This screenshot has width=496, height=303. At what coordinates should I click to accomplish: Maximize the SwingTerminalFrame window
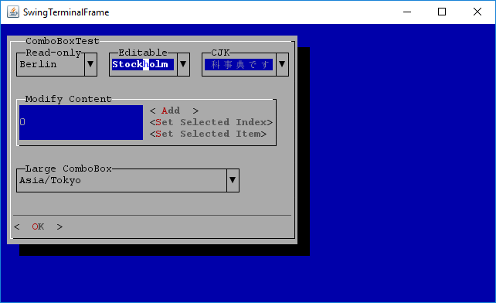click(x=442, y=12)
